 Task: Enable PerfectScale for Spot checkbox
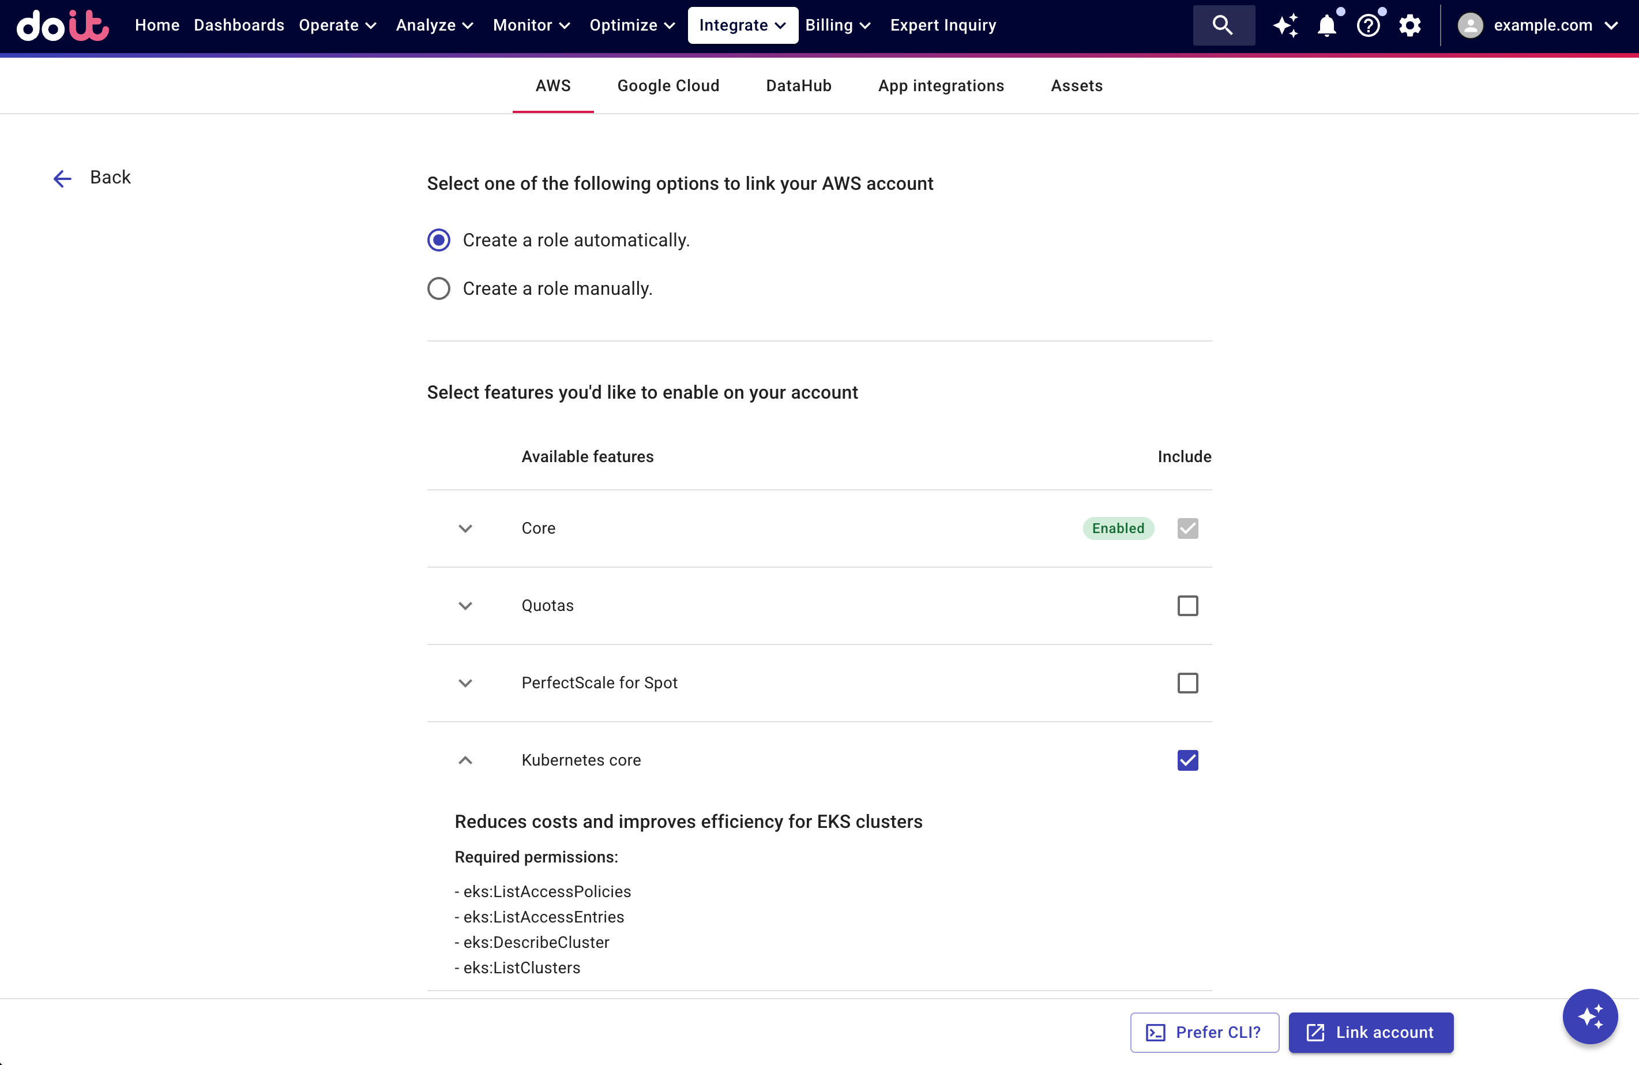click(x=1188, y=682)
